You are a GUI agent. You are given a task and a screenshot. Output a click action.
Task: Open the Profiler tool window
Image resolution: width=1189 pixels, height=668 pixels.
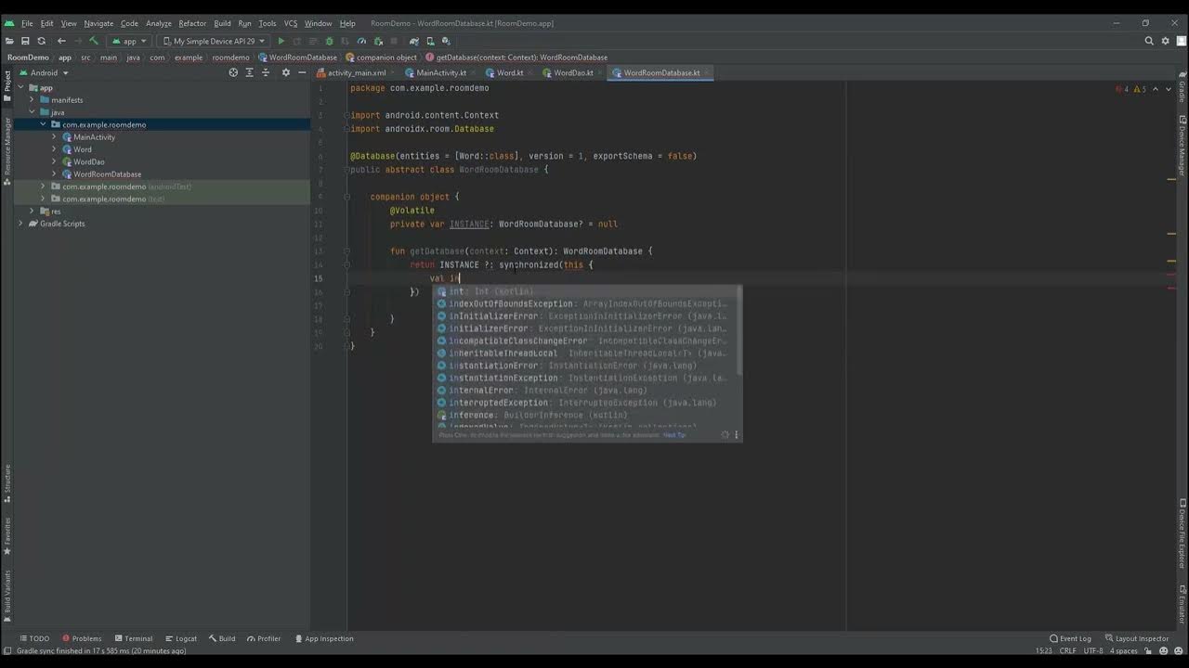[x=266, y=638]
